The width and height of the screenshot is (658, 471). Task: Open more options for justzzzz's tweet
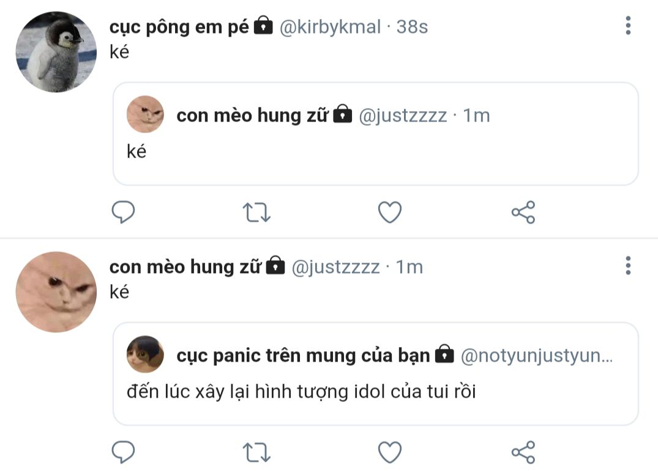tap(628, 266)
